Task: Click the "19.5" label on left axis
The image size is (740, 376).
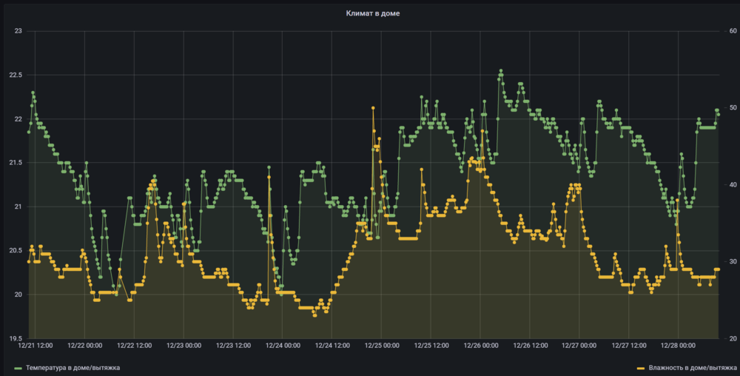Action: click(16, 338)
